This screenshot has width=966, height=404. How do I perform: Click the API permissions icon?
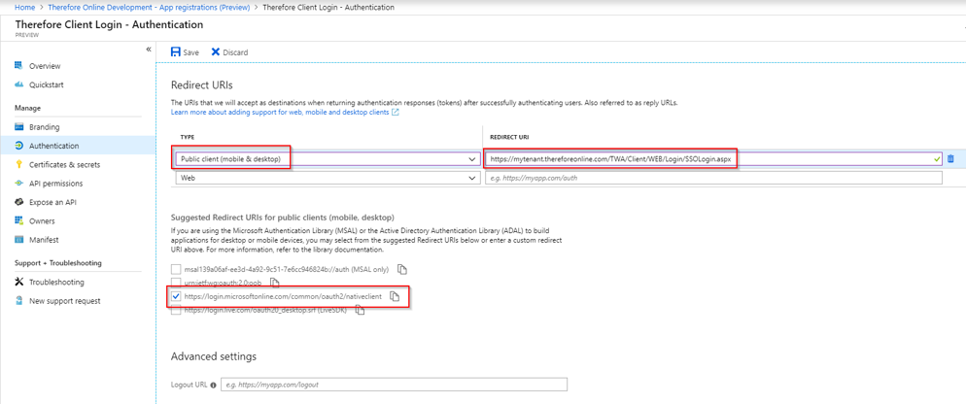pos(18,184)
